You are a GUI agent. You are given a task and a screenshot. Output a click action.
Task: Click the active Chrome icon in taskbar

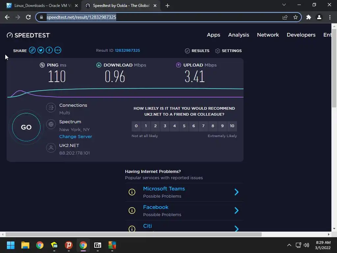click(x=83, y=245)
